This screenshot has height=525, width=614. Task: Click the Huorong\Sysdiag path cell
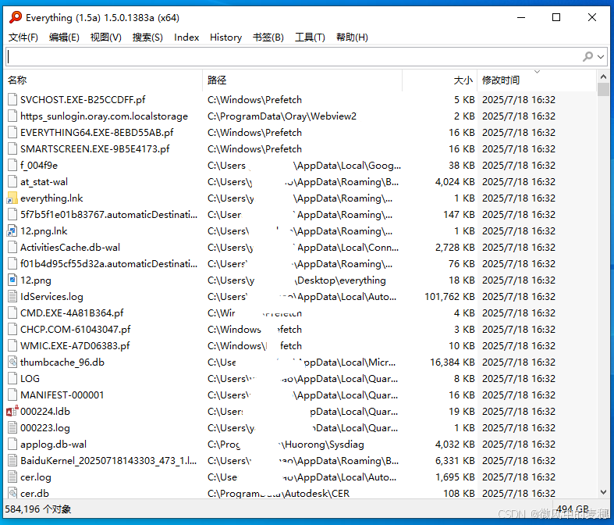(286, 445)
